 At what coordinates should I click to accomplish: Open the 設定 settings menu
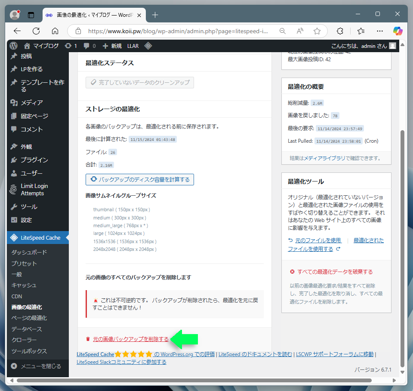[38, 220]
